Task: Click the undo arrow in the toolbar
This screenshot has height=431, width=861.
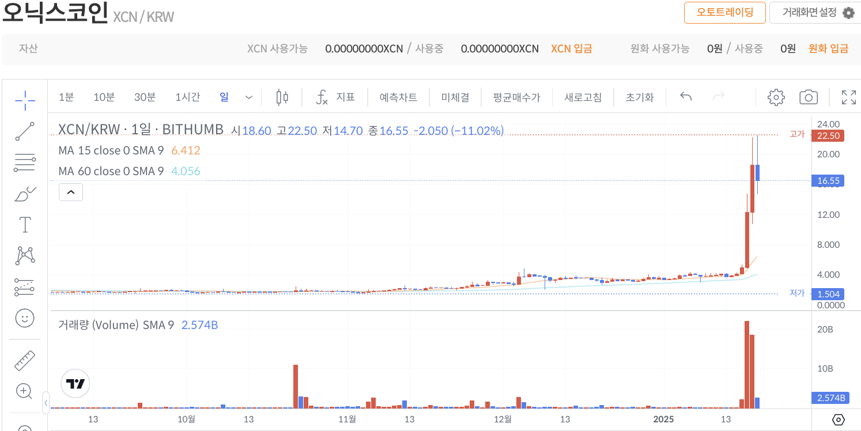Action: click(x=685, y=97)
